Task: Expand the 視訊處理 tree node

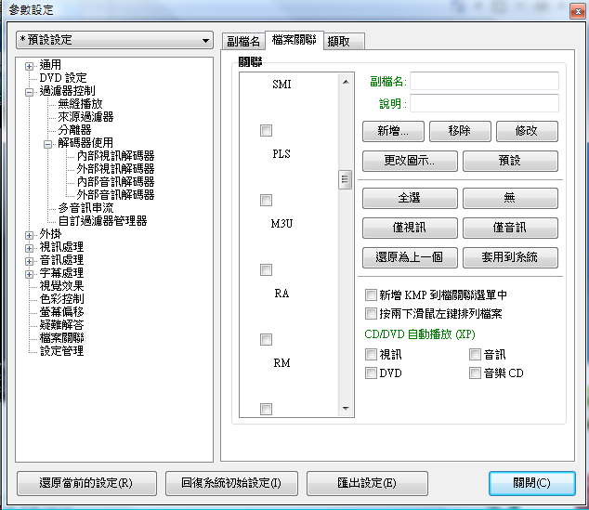Action: click(30, 248)
